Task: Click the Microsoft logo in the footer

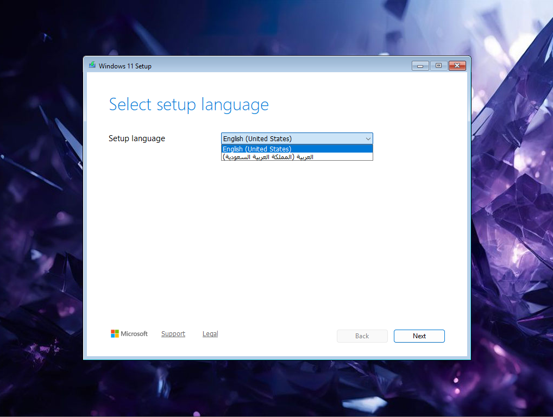Action: coord(129,333)
